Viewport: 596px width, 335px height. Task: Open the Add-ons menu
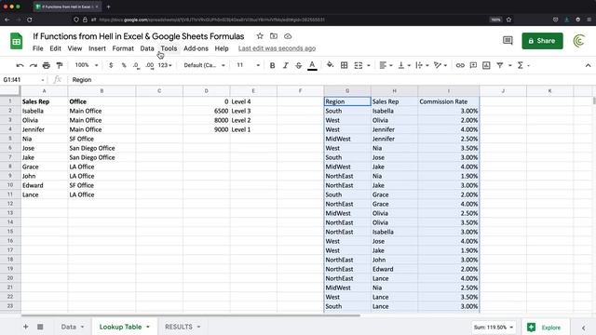(x=196, y=48)
